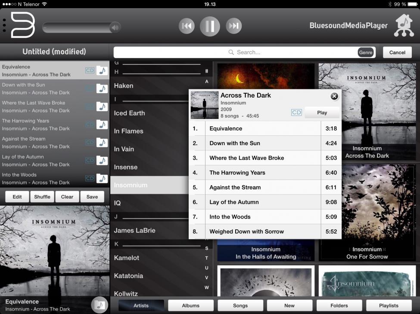Open the player home icon
The height and width of the screenshot is (314, 420).
[x=404, y=25]
